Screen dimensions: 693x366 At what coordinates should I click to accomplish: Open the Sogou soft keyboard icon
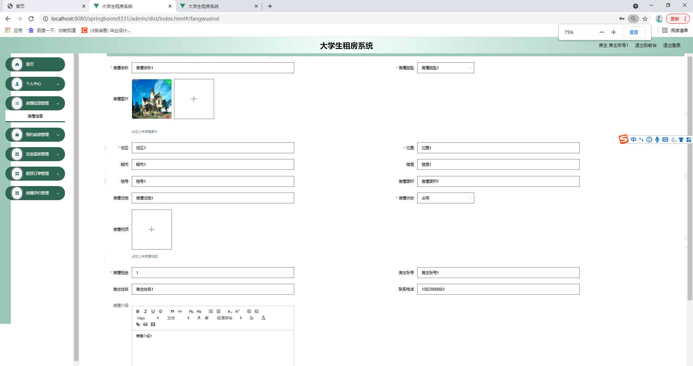665,140
